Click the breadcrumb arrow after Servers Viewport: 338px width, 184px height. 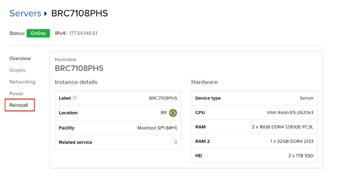[x=46, y=14]
